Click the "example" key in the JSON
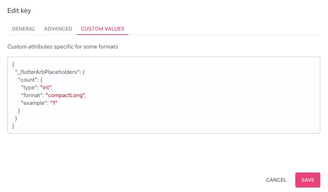 (34, 103)
